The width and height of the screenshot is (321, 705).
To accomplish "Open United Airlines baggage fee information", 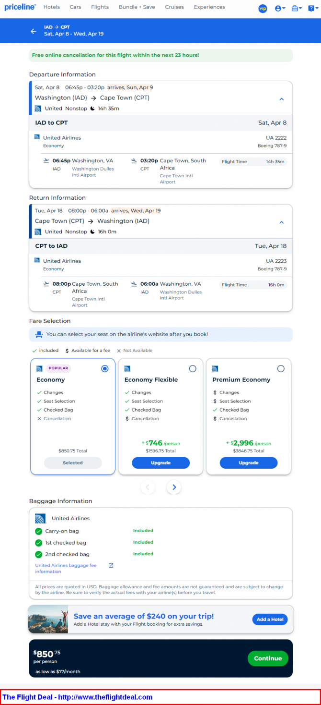I will [66, 569].
